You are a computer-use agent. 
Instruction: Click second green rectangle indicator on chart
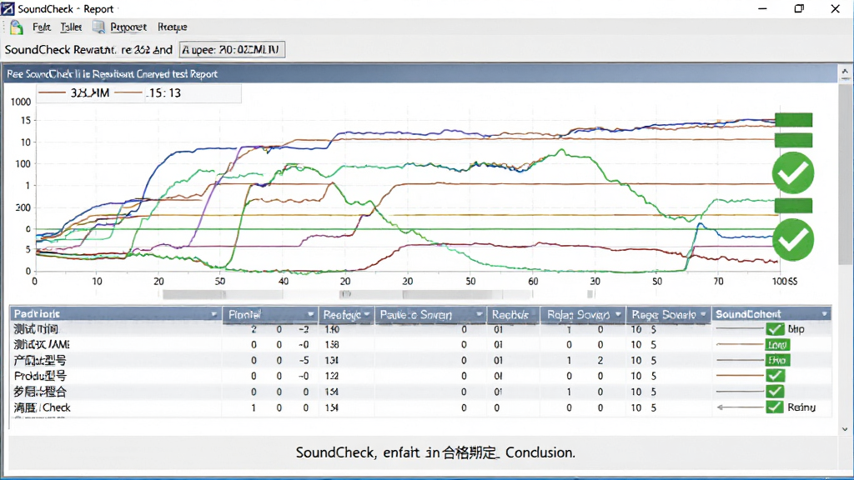click(x=794, y=140)
